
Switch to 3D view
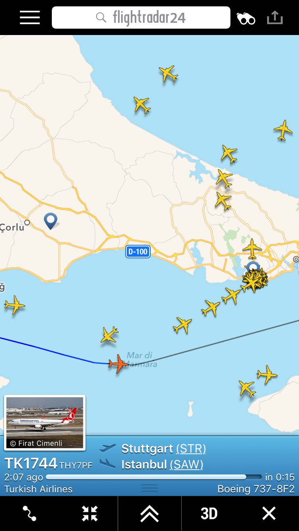click(209, 513)
